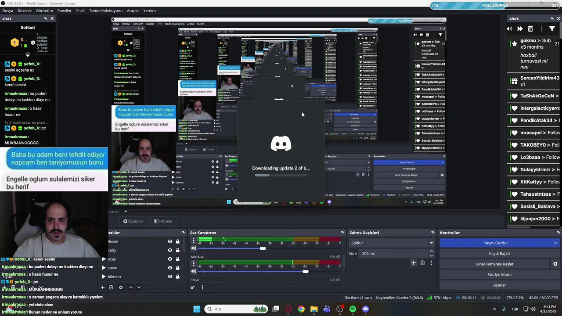
Task: Open transition properties three-dot menu
Action: (x=431, y=263)
